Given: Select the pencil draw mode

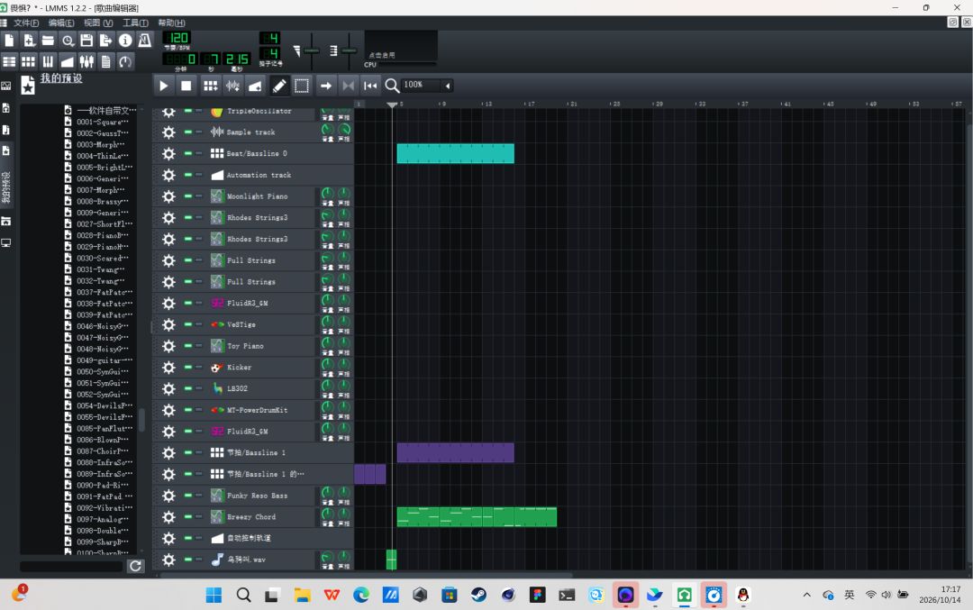Looking at the screenshot, I should tap(279, 86).
